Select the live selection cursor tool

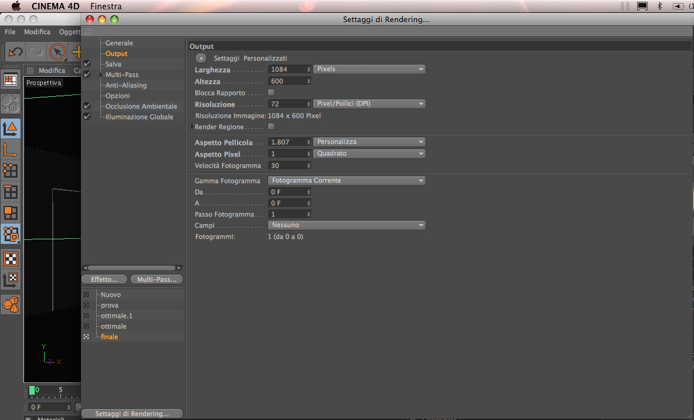(57, 52)
